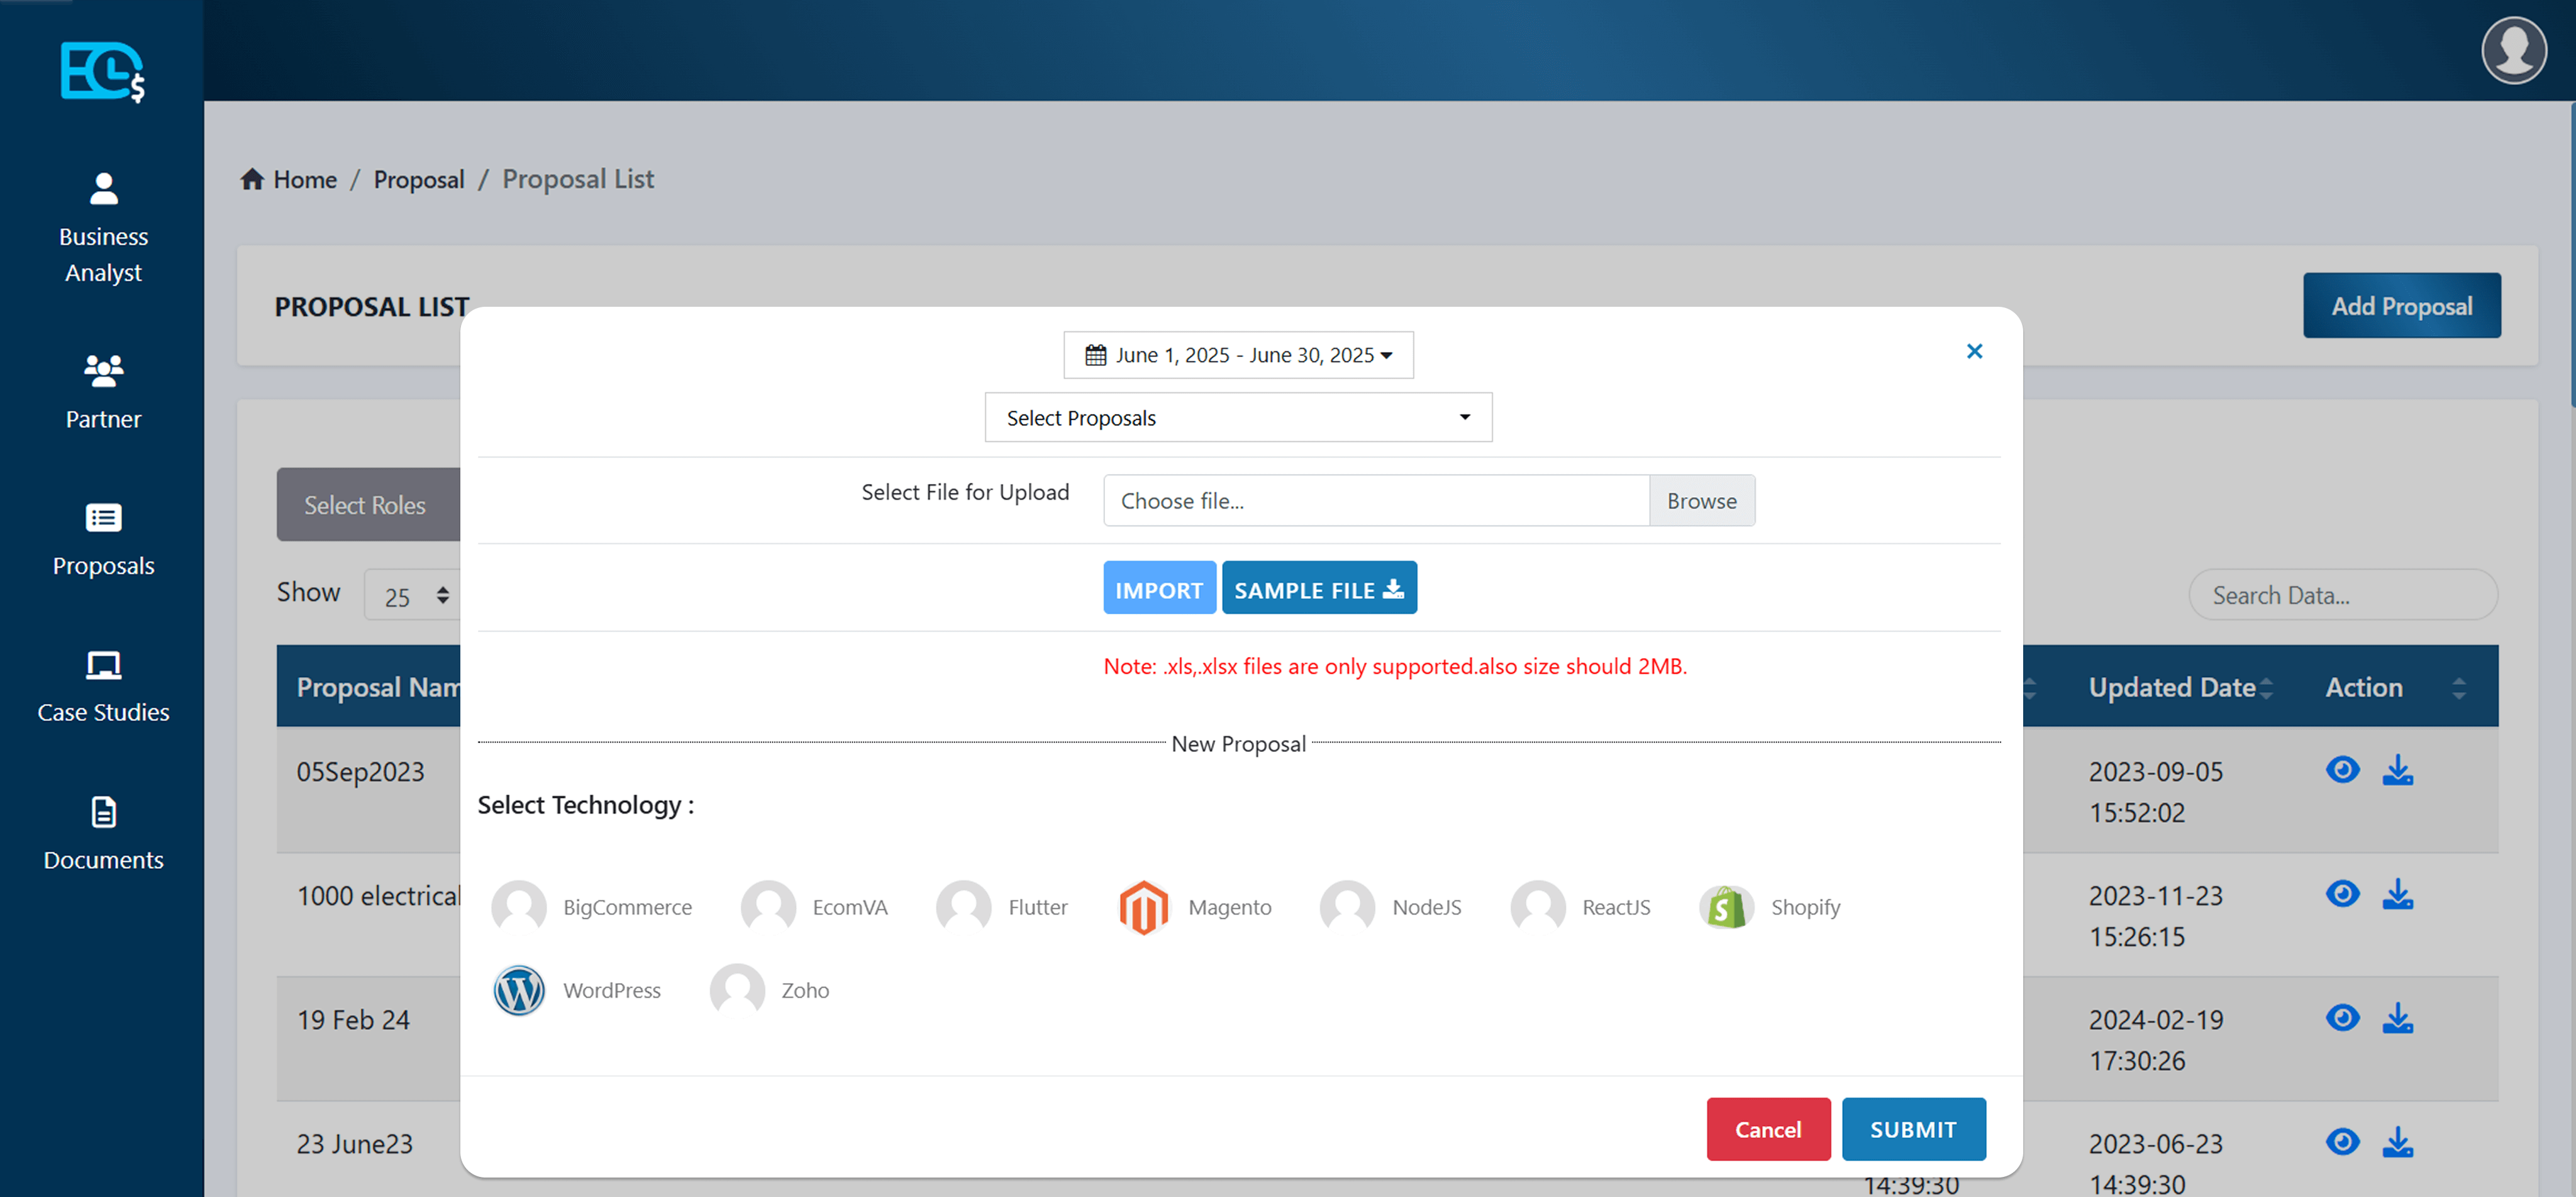Click the red Cancel button
Image resolution: width=2576 pixels, height=1197 pixels.
1768,1129
